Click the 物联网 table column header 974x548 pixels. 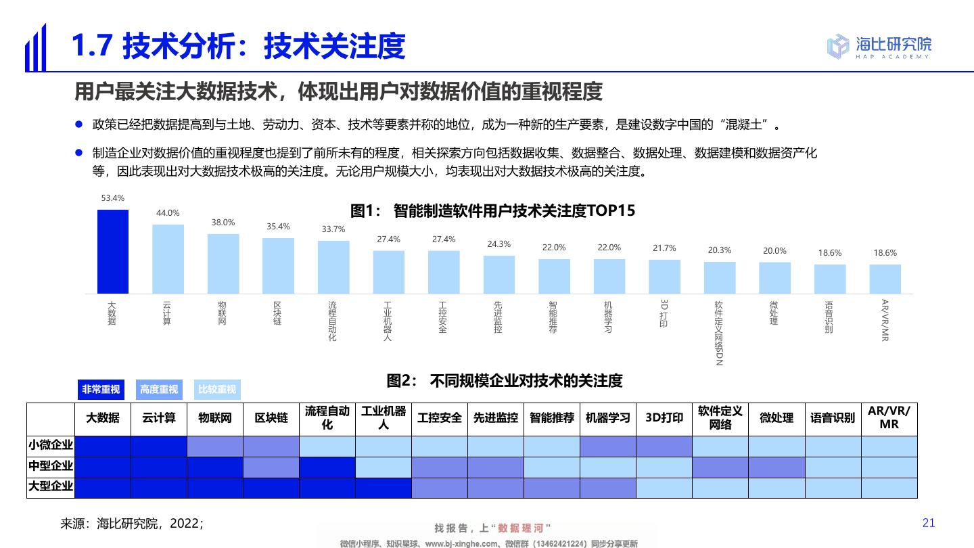click(215, 418)
